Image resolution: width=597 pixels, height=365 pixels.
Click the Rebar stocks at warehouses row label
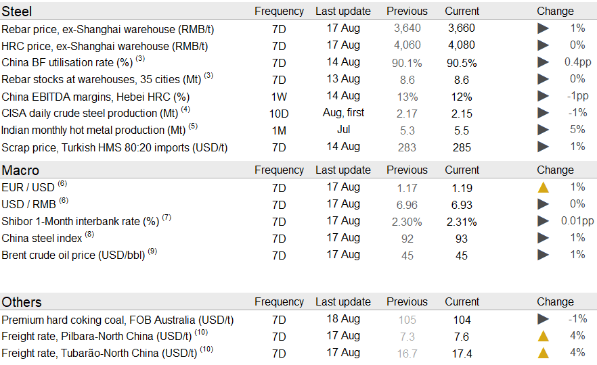(x=100, y=80)
